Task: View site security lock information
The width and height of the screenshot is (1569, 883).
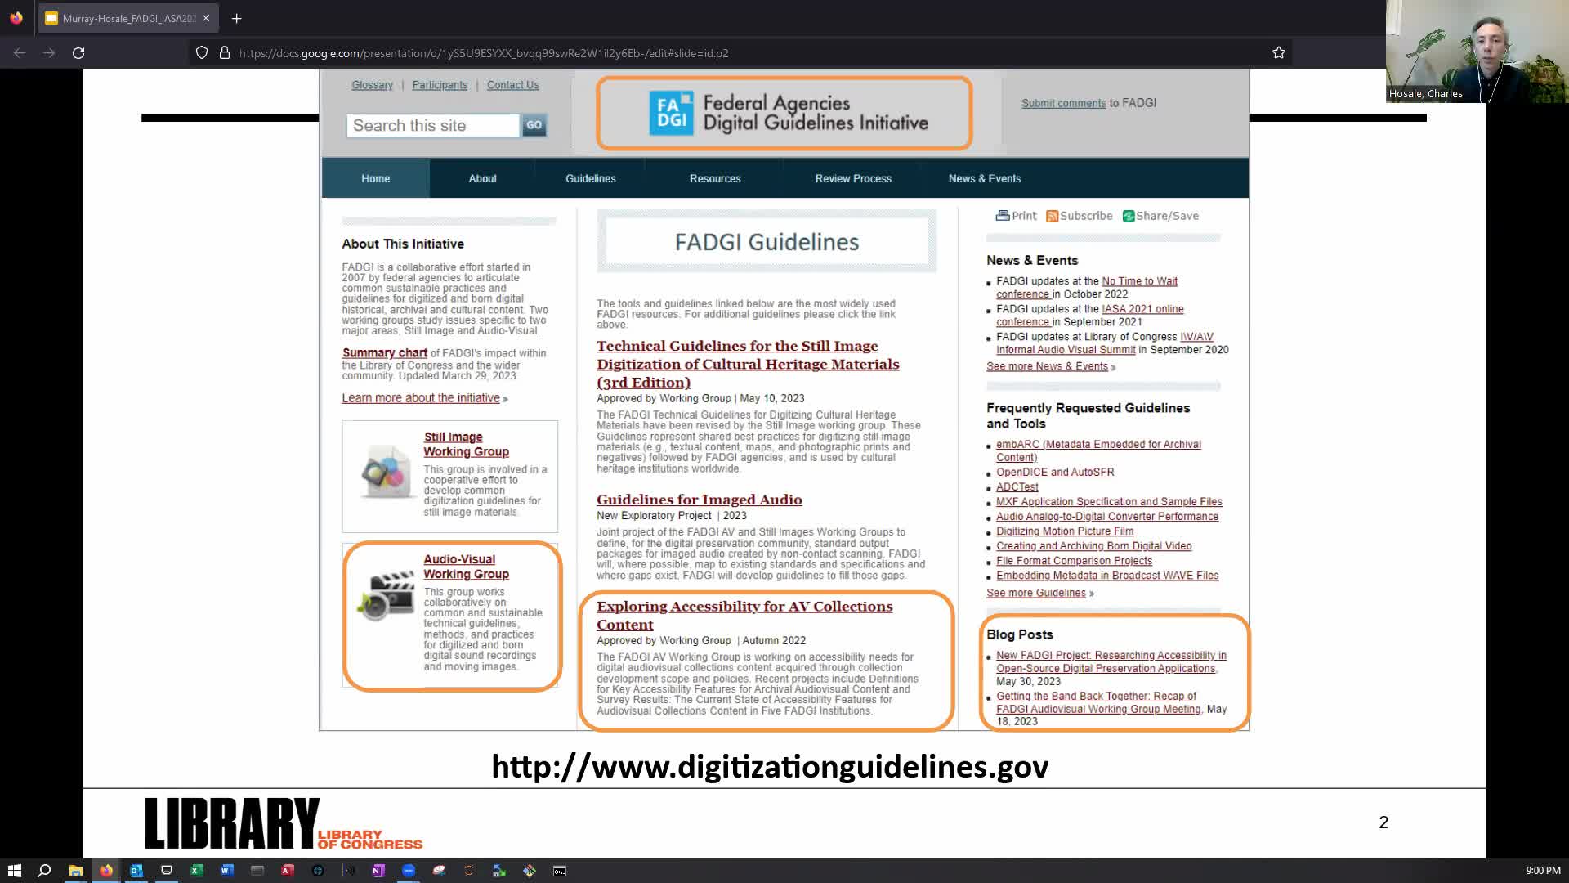Action: 225,53
